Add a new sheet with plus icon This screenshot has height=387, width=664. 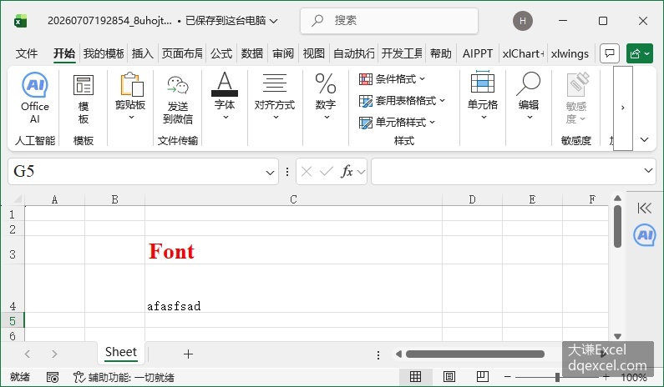click(189, 354)
